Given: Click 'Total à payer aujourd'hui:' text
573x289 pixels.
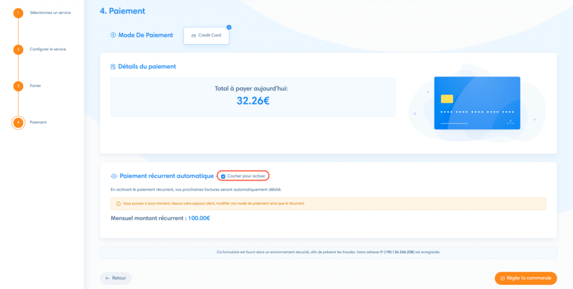Looking at the screenshot, I should [251, 88].
